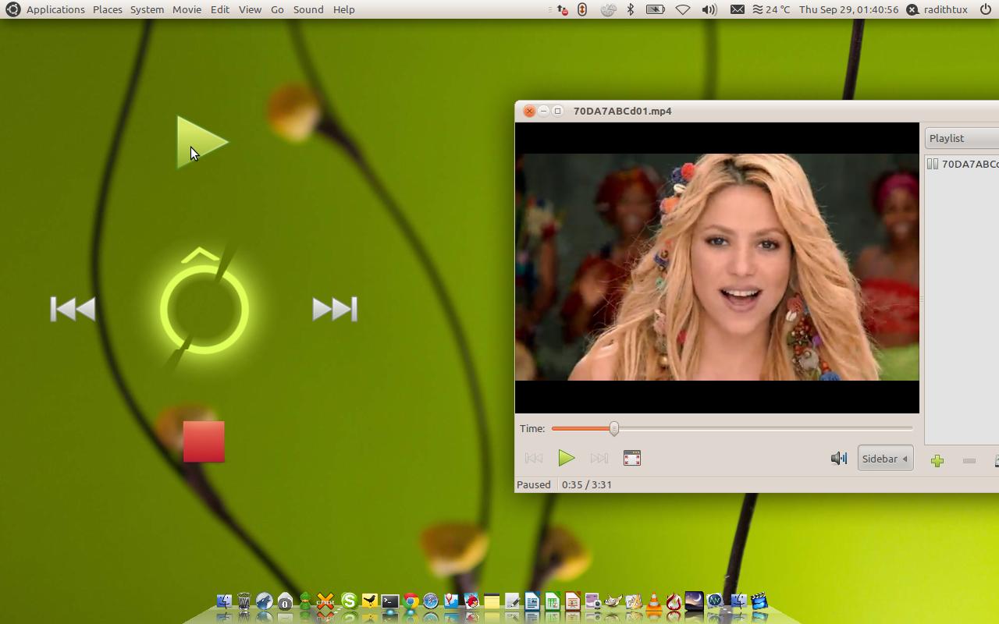
Task: Click the next chapter button in player
Action: coord(599,459)
